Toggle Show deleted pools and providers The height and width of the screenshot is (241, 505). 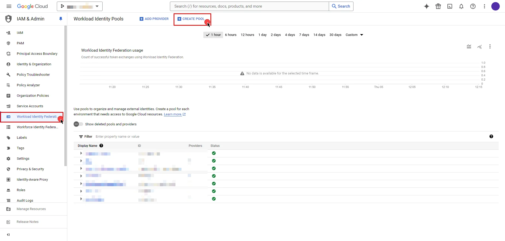[78, 124]
